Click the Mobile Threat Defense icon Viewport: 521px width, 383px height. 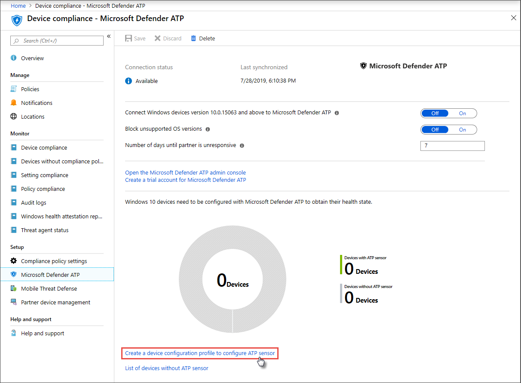(14, 288)
